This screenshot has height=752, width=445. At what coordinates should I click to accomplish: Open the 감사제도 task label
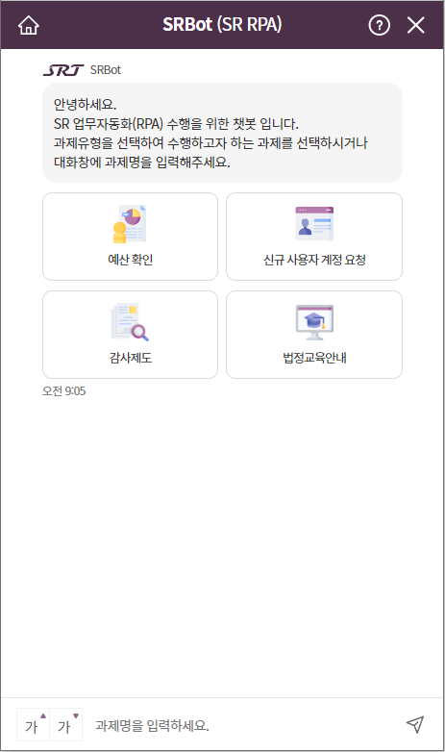coord(131,358)
